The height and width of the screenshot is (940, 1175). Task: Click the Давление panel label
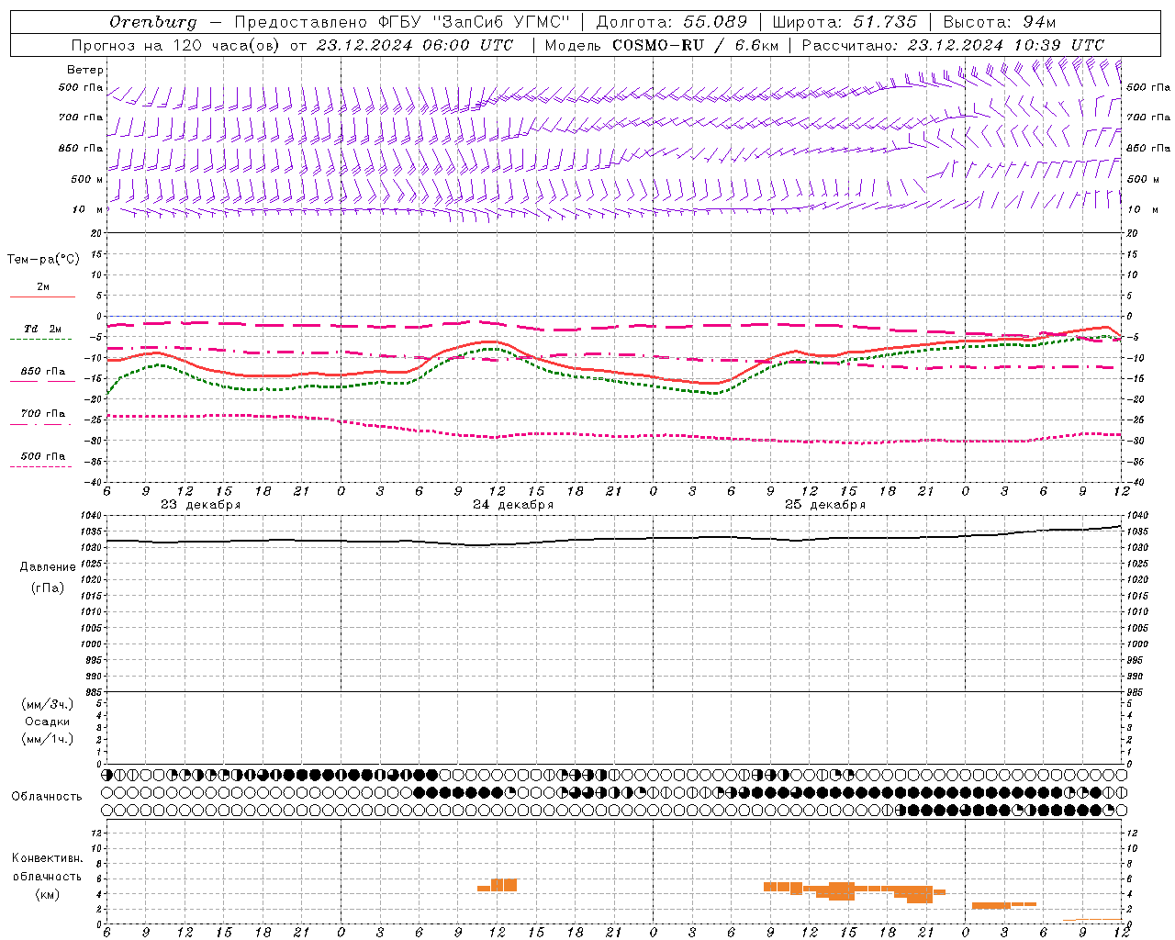[48, 567]
